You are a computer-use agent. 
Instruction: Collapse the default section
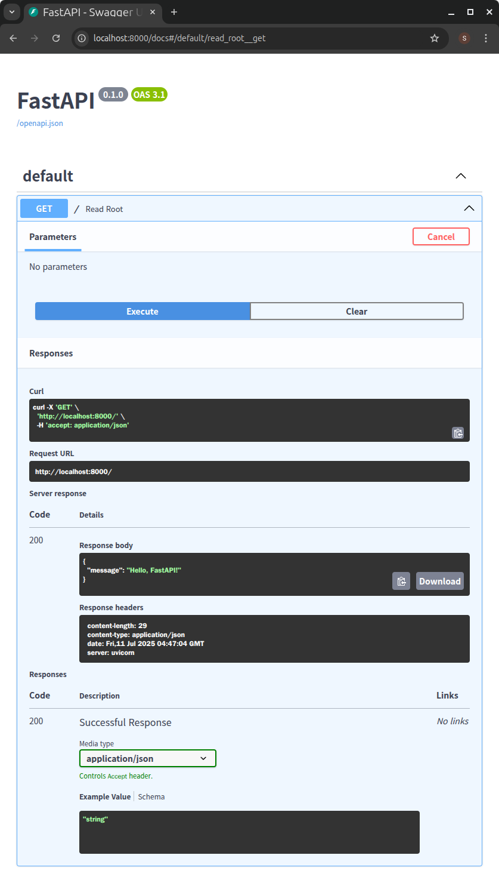pos(461,176)
